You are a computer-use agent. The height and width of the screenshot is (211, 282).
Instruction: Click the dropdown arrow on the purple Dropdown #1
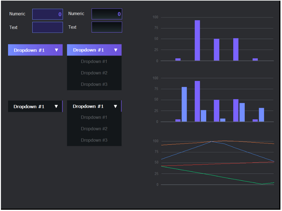(x=57, y=50)
